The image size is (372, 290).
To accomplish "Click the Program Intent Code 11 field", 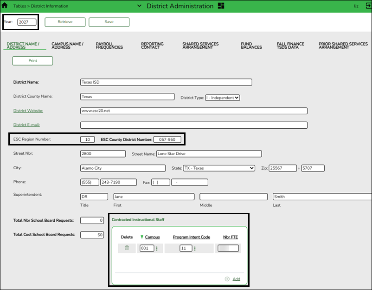I will pos(186,248).
